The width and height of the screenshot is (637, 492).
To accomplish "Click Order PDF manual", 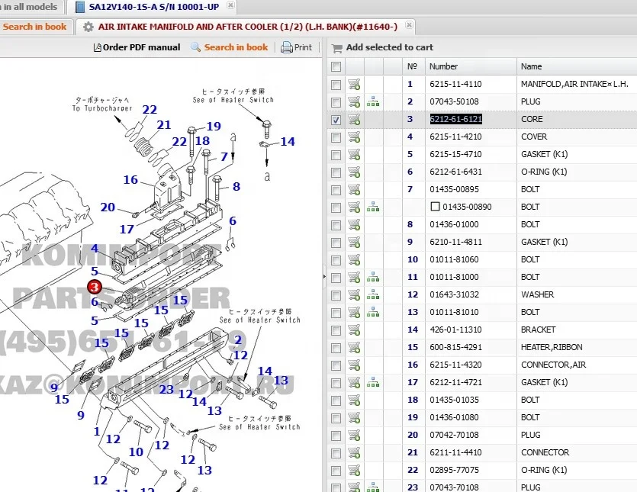I will point(137,47).
